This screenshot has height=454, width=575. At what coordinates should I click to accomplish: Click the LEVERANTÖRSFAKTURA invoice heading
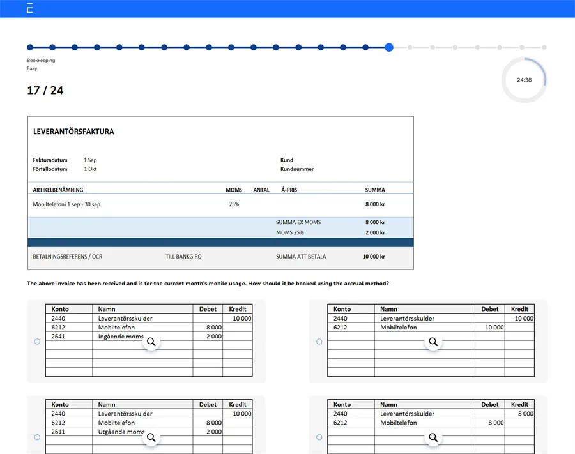tap(73, 132)
